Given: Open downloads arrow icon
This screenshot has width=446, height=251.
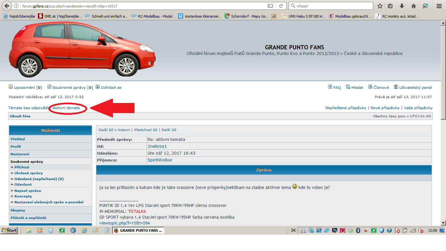Looking at the screenshot, I should [x=402, y=6].
